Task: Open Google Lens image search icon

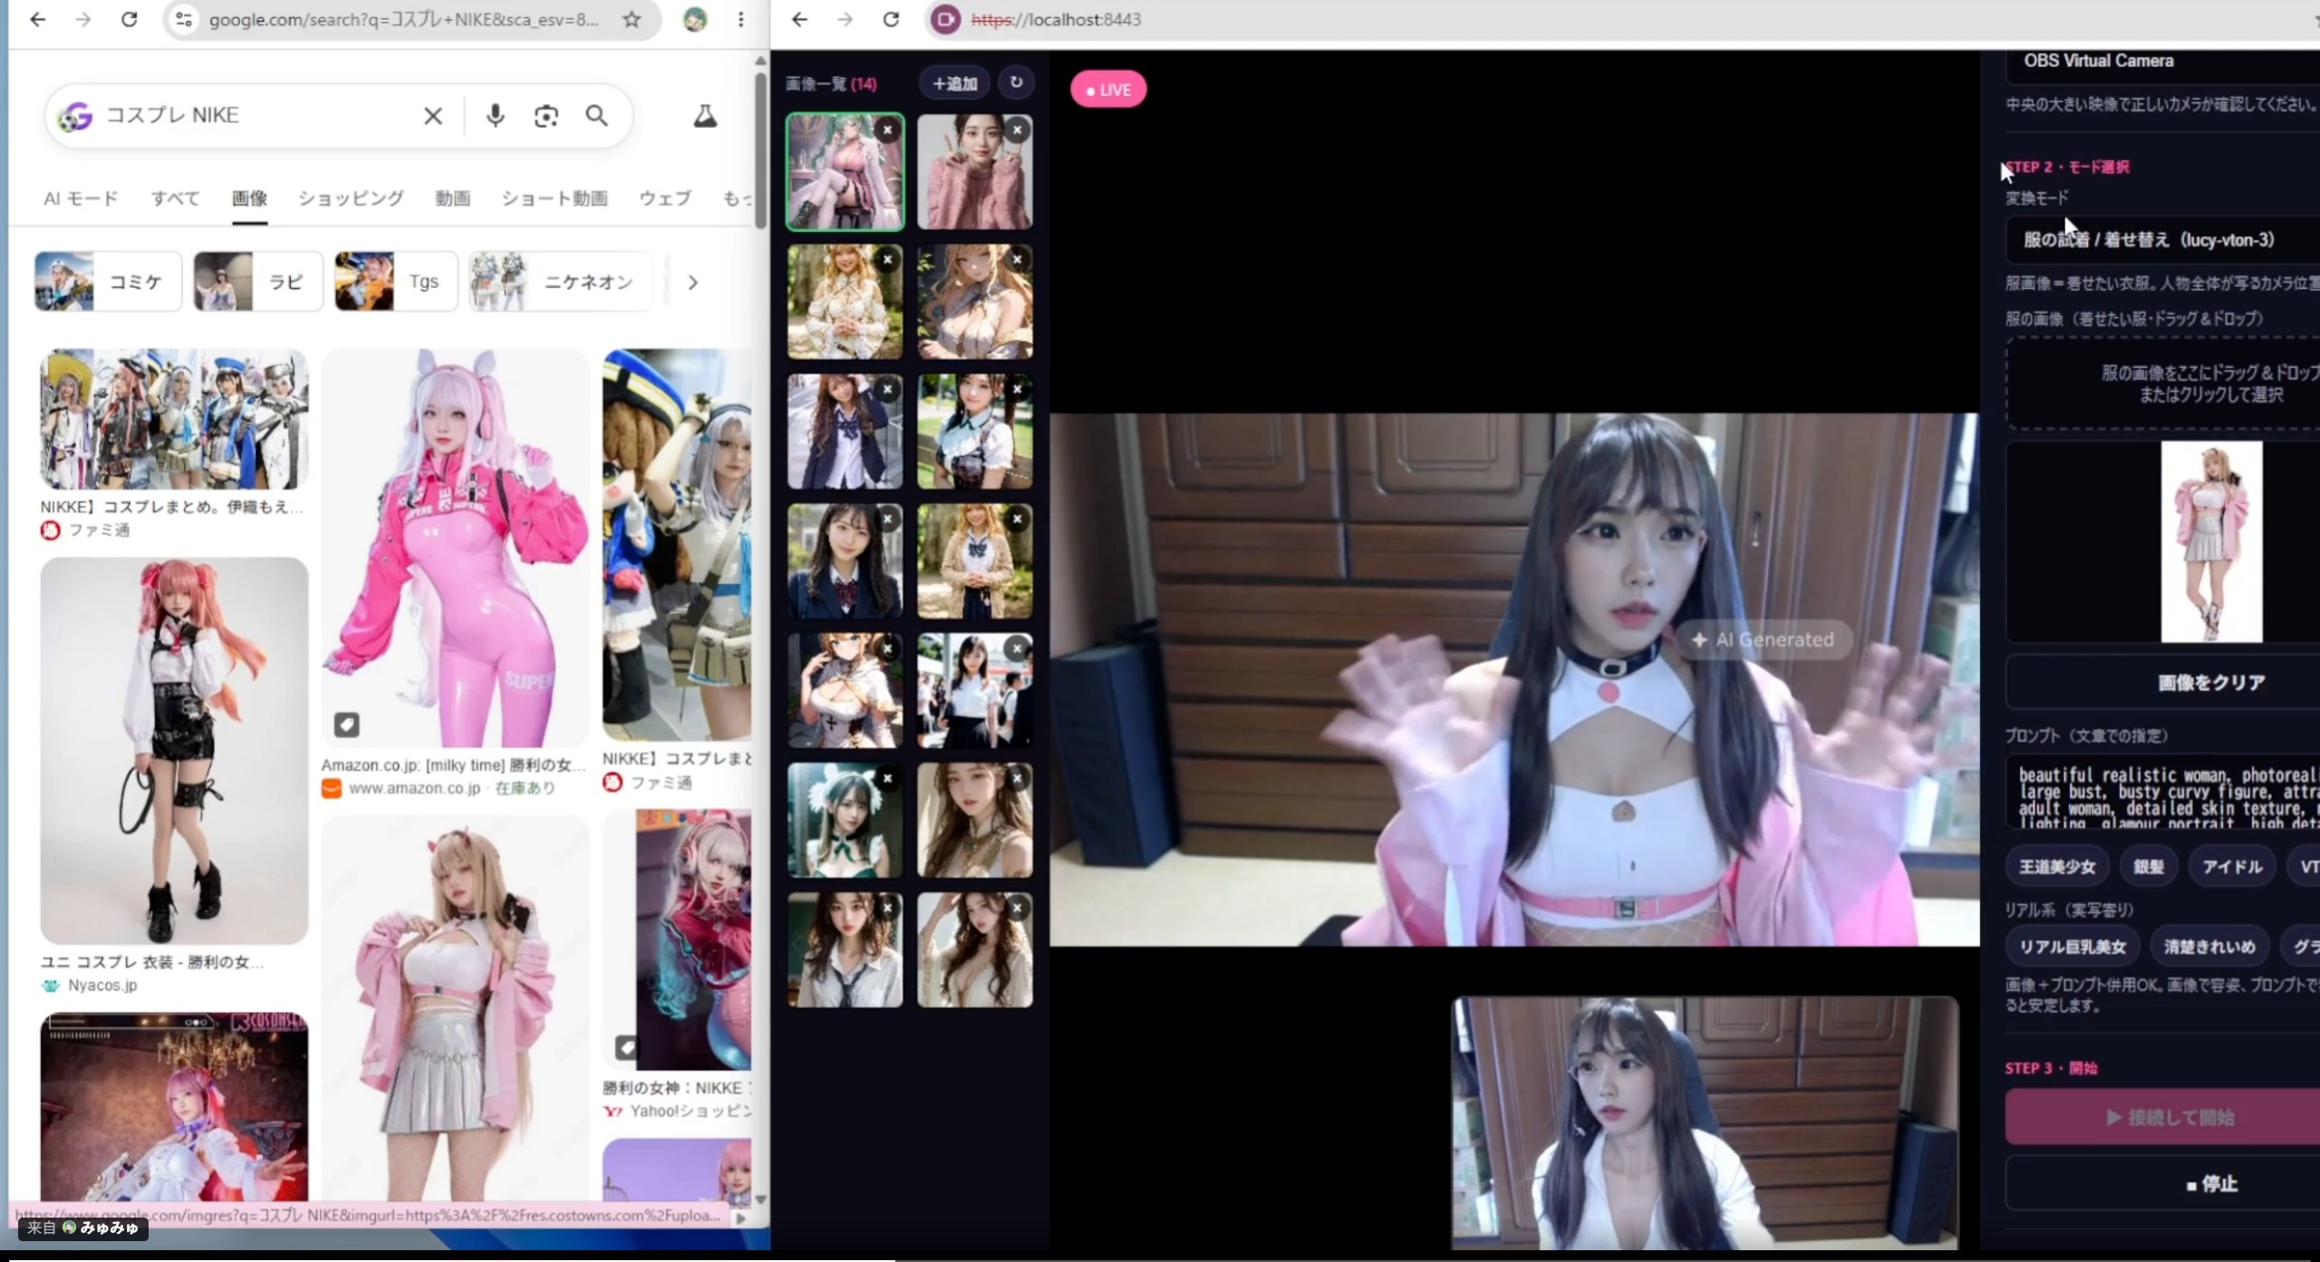Action: (546, 116)
